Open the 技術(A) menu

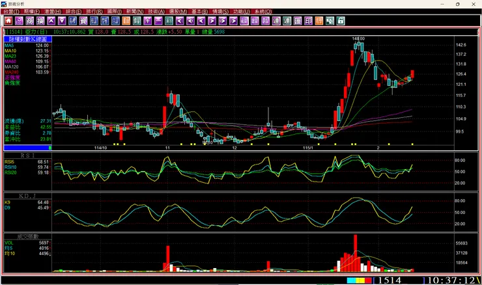click(156, 12)
